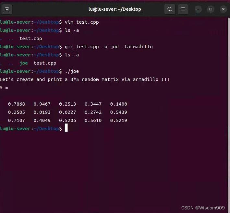Click the matrix value 0.5610
Screen dimensions: 230x213
tap(93, 121)
